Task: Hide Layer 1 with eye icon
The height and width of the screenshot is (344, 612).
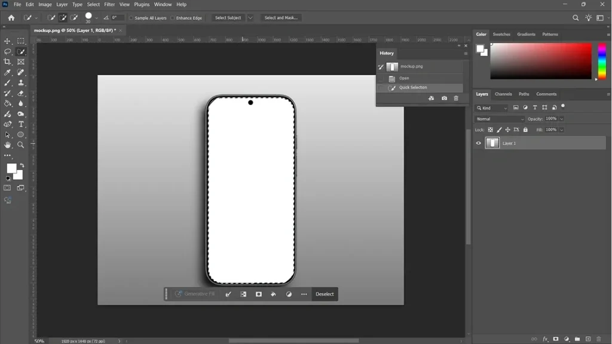Action: point(479,143)
